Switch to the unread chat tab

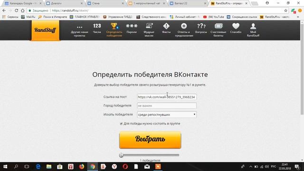coord(147,3)
